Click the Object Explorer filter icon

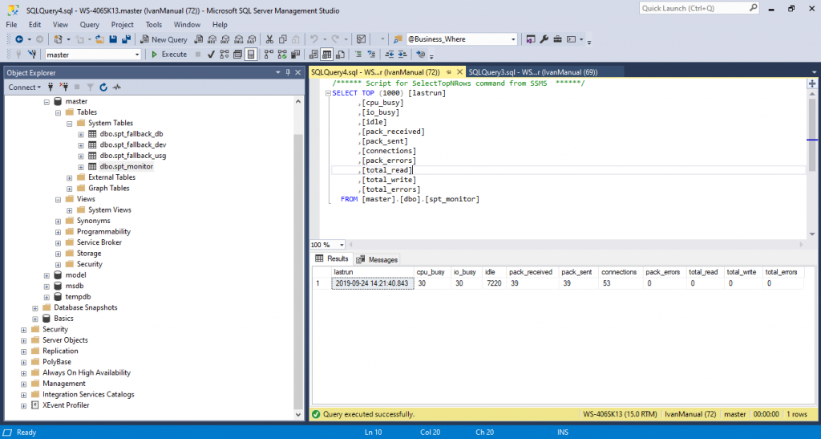coord(90,87)
